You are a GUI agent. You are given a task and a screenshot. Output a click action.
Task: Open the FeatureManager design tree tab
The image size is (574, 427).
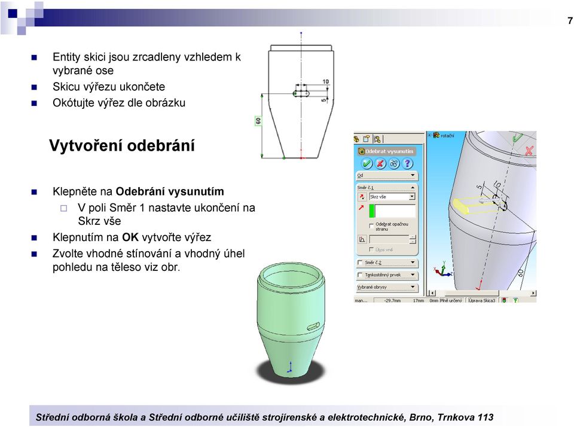356,139
